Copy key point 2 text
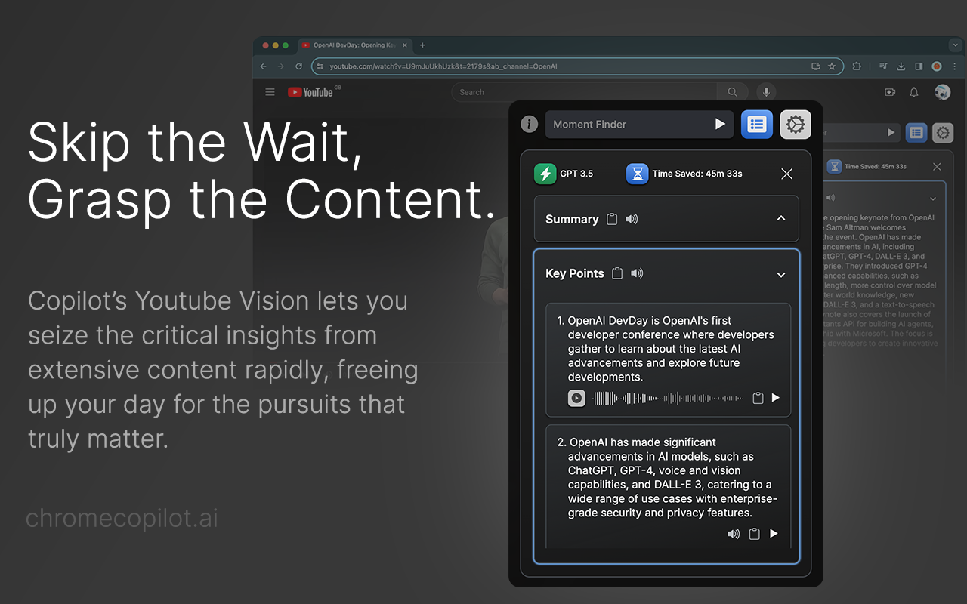This screenshot has height=604, width=967. click(x=754, y=534)
